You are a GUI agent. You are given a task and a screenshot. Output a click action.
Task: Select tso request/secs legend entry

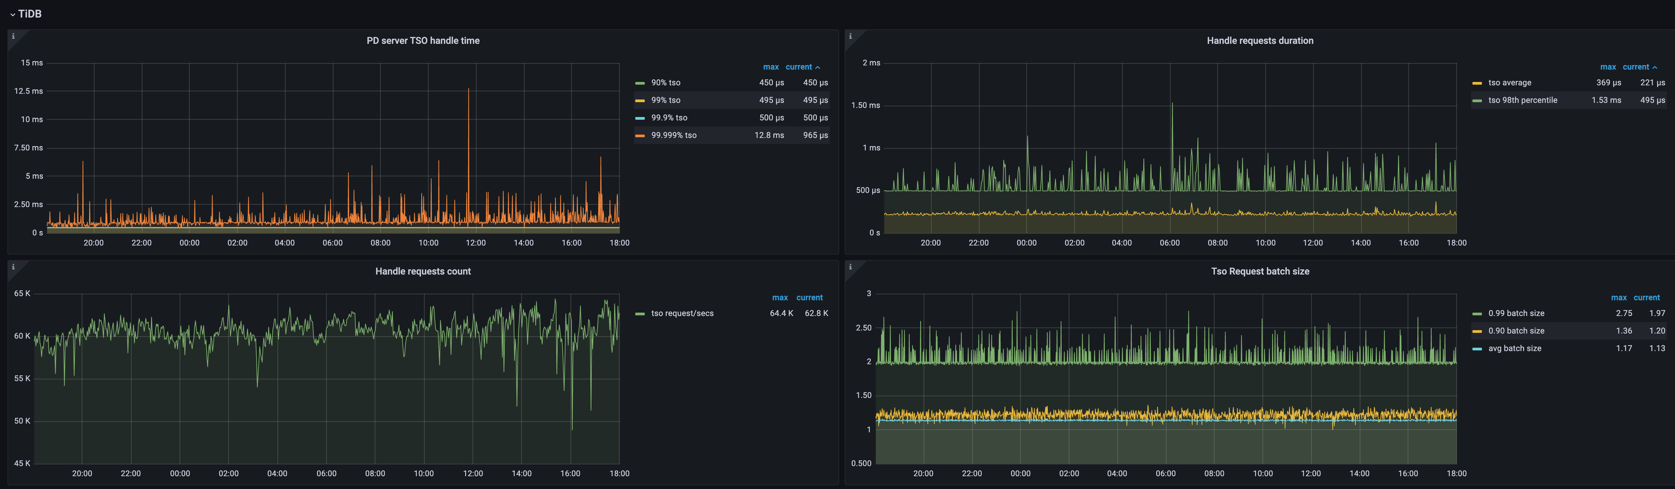[x=682, y=314]
